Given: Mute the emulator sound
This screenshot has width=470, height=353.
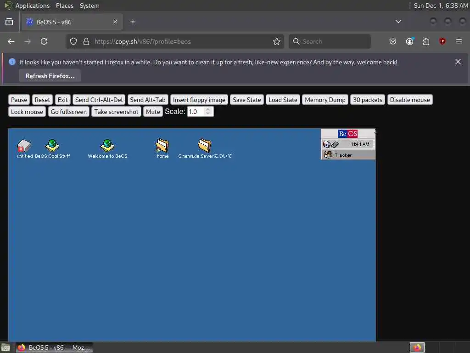Looking at the screenshot, I should pyautogui.click(x=153, y=112).
